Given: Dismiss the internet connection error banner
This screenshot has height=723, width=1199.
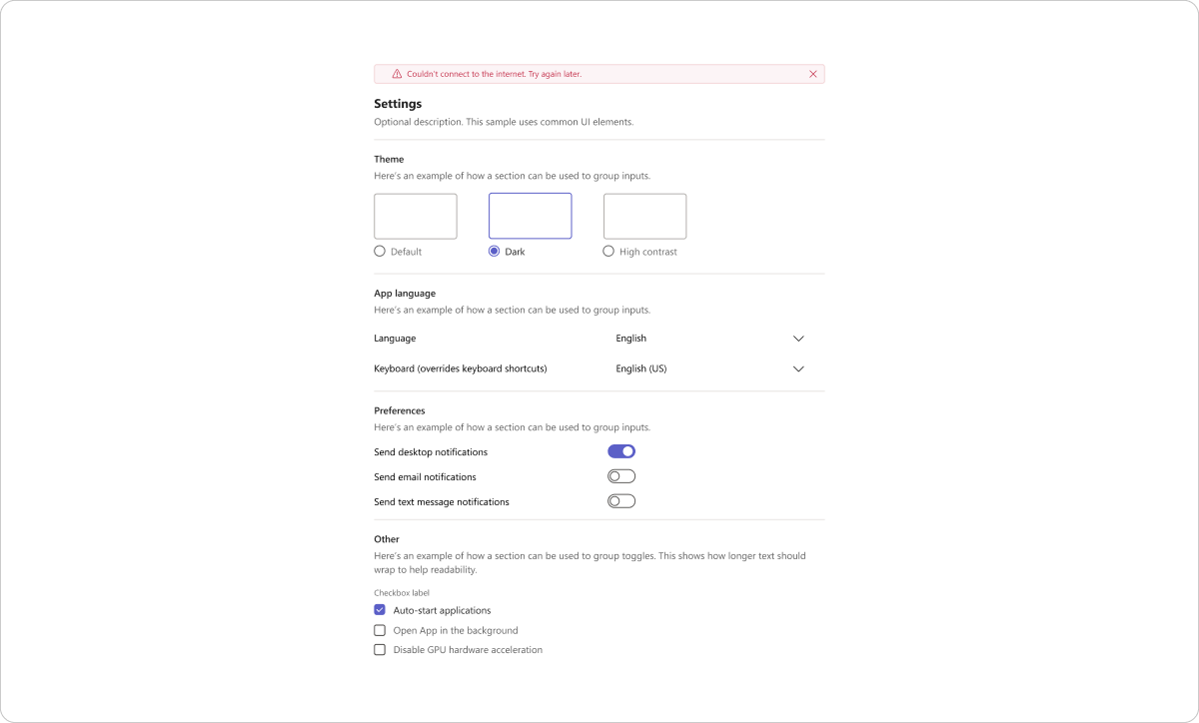Looking at the screenshot, I should pyautogui.click(x=812, y=74).
